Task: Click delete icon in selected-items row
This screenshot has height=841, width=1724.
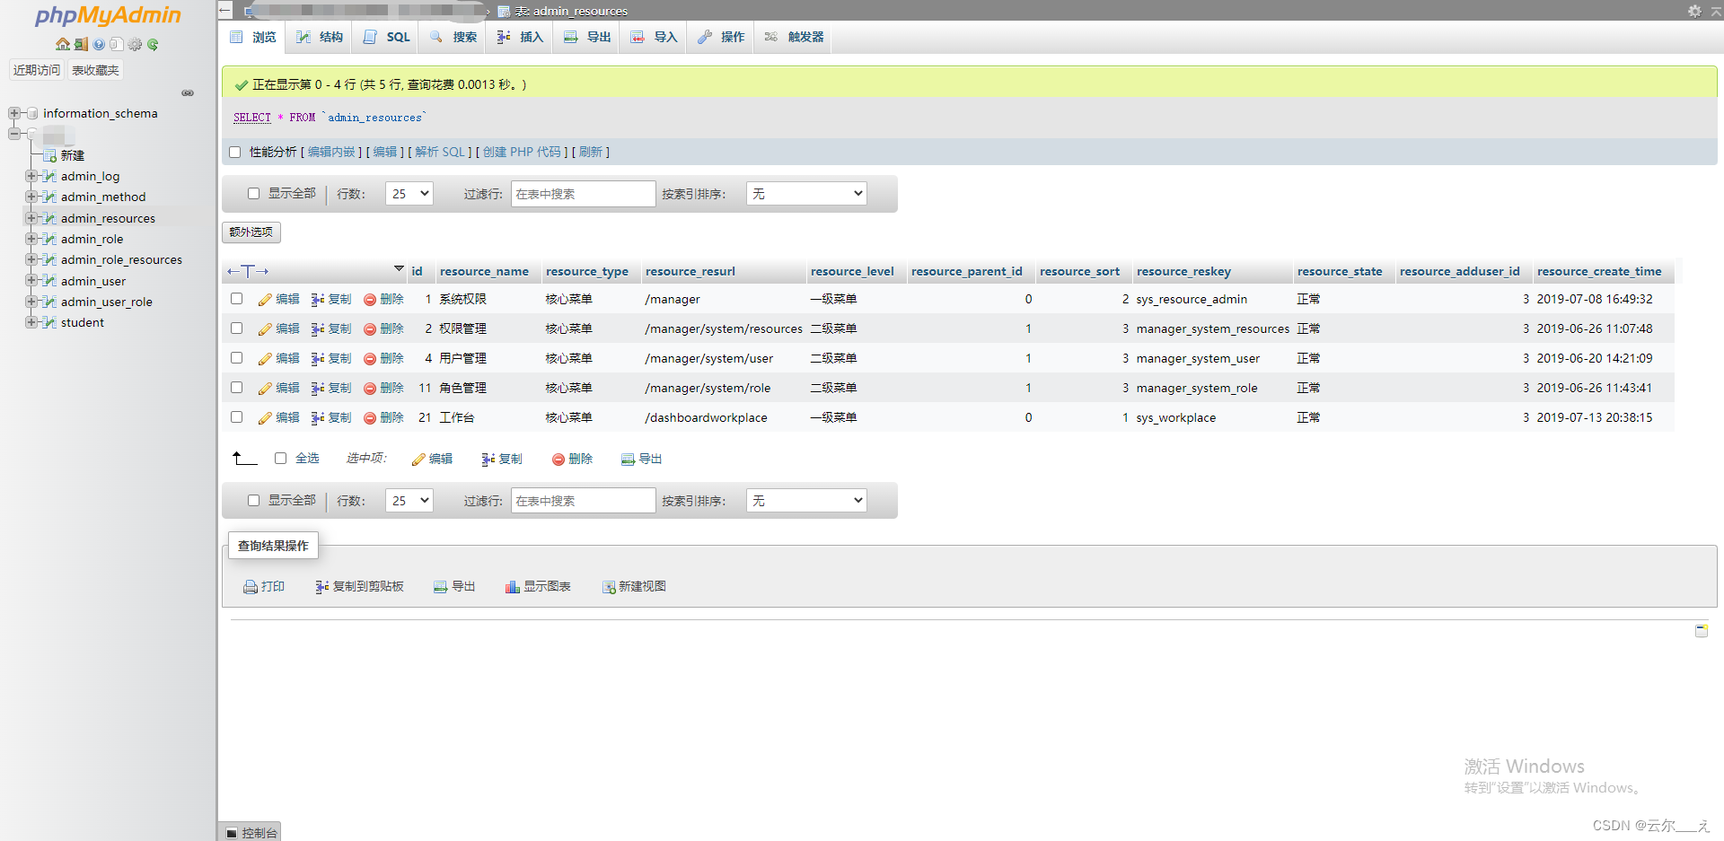Action: pyautogui.click(x=559, y=460)
